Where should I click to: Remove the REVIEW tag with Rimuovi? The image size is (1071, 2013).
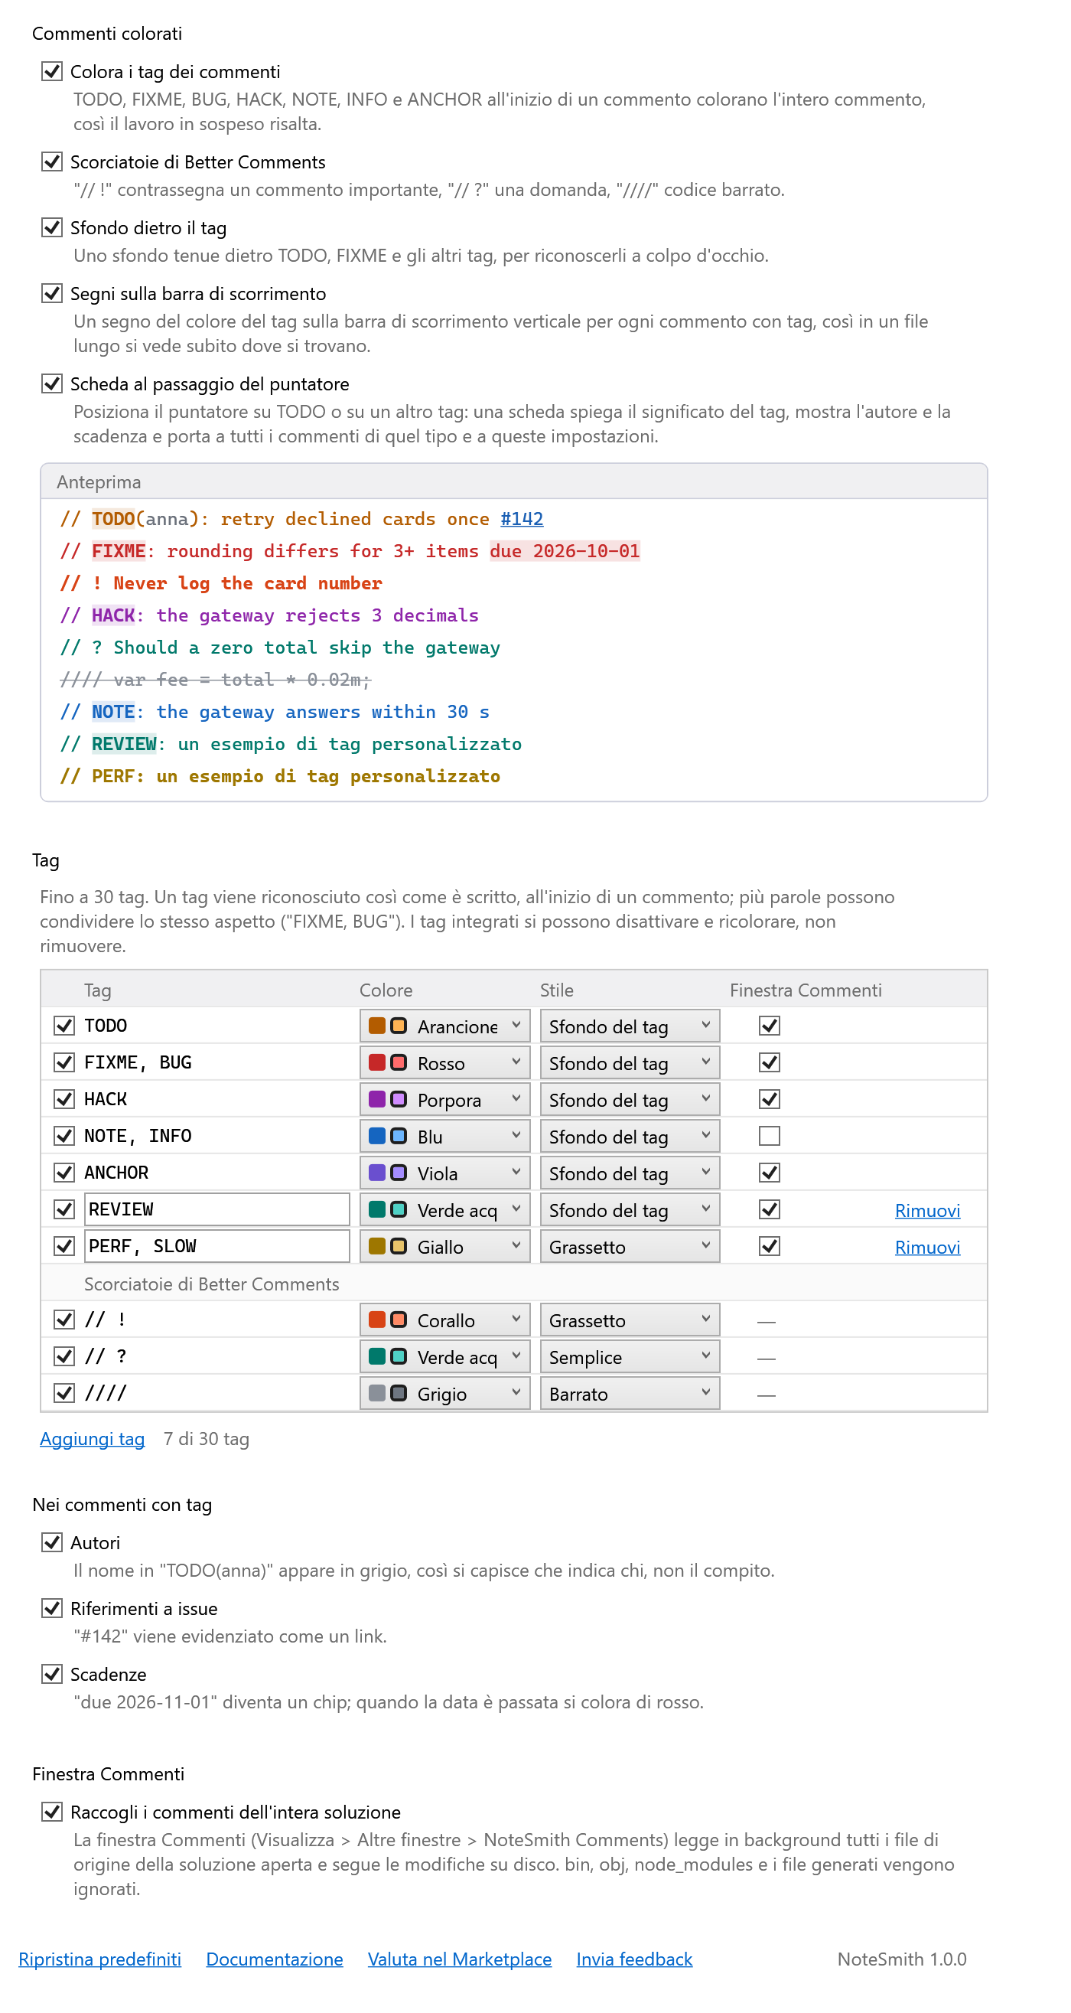pyautogui.click(x=927, y=1209)
